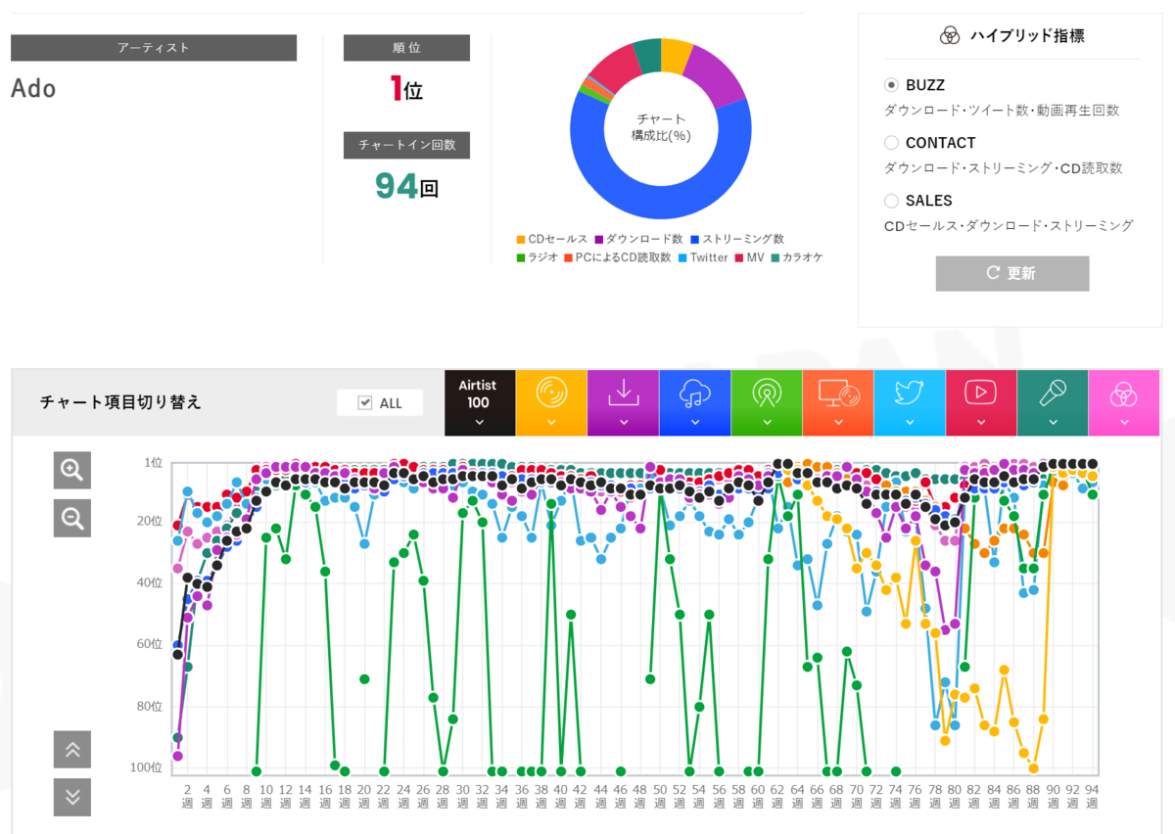Viewport: 1175px width, 834px height.
Task: Toggle the purple download icon tab
Action: tap(623, 403)
